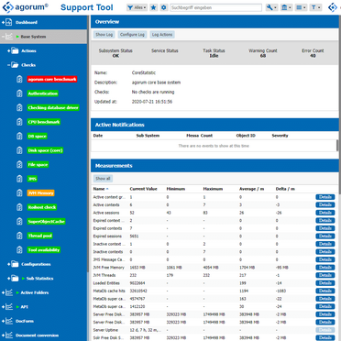This screenshot has height=341, width=341.
Task: Click the icon beside JMS check
Action: tap(19, 179)
